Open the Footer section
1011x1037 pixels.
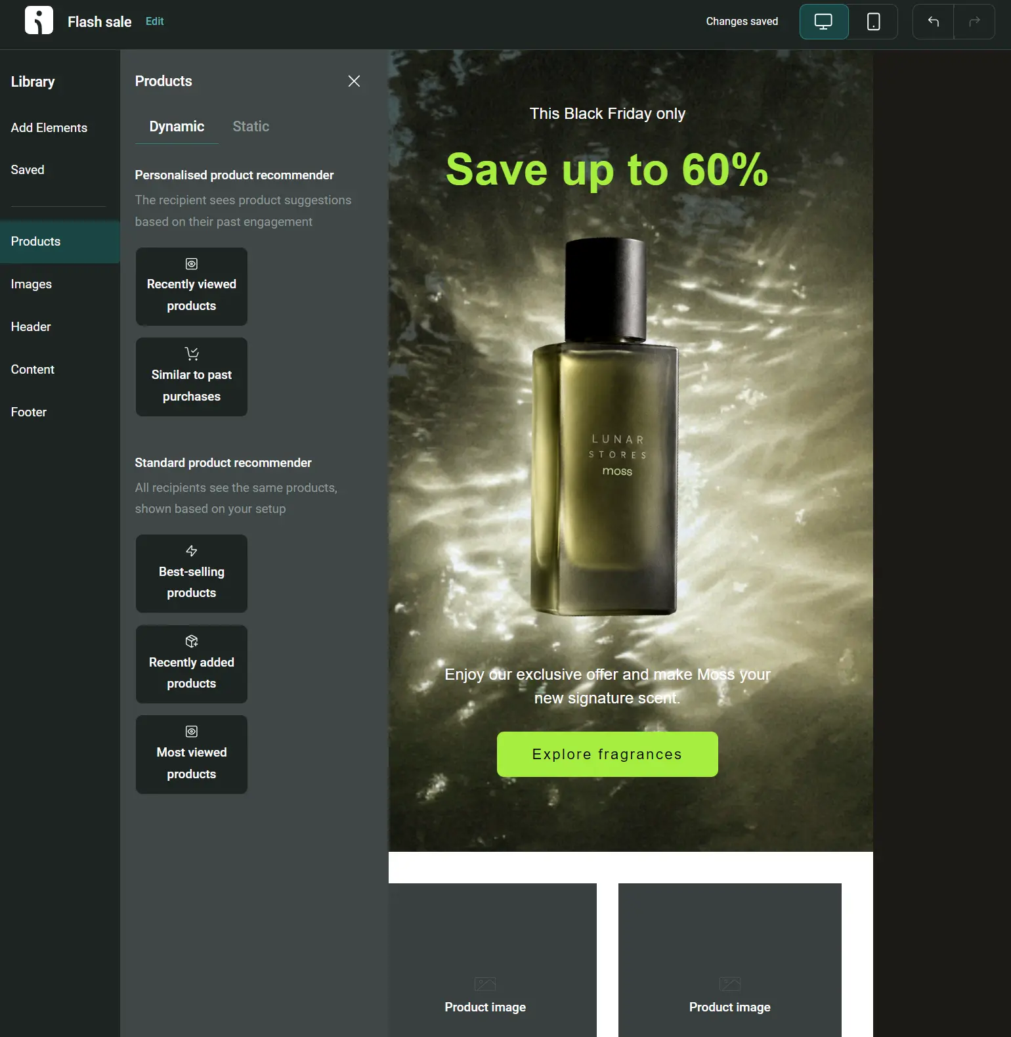29,412
